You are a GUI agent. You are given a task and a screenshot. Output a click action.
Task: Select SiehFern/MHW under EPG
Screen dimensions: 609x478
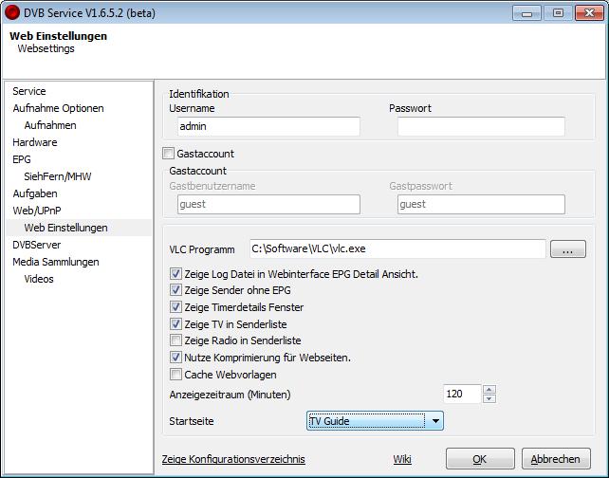point(58,176)
